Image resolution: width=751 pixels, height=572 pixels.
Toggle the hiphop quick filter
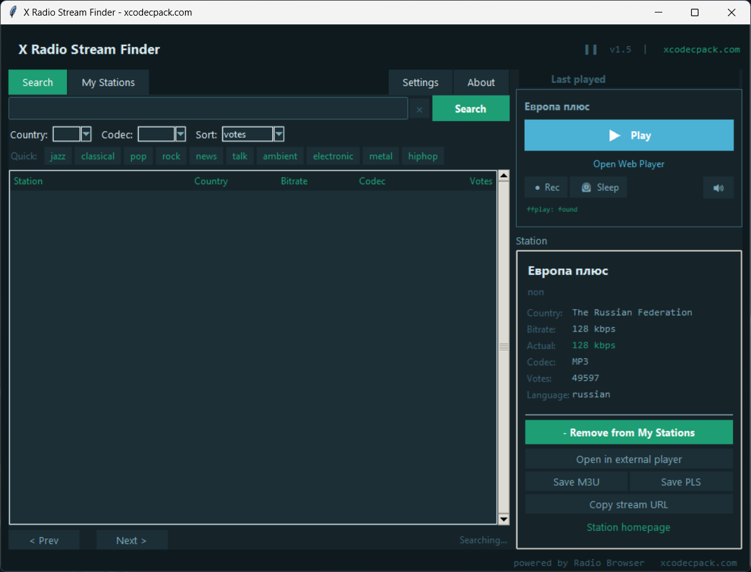coord(423,156)
